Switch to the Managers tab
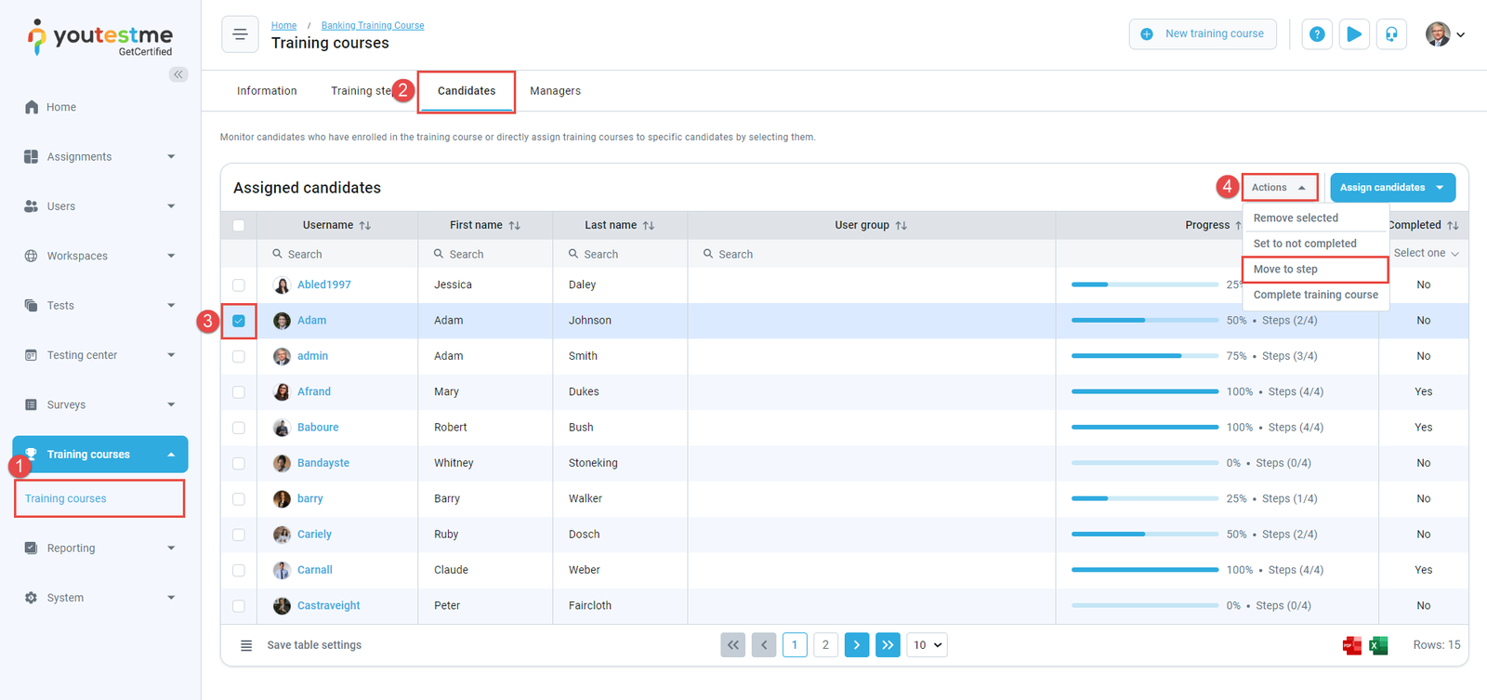Viewport: 1487px width, 700px height. pyautogui.click(x=555, y=91)
